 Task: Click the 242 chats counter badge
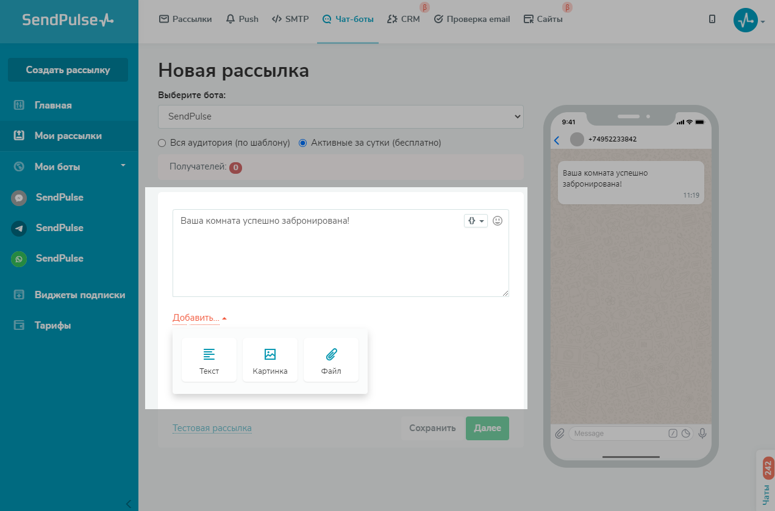coord(768,469)
